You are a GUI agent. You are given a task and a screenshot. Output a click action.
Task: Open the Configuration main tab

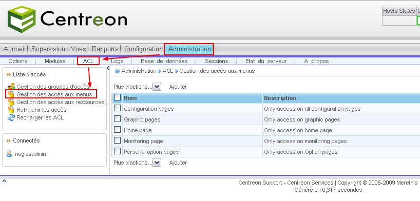pos(143,49)
